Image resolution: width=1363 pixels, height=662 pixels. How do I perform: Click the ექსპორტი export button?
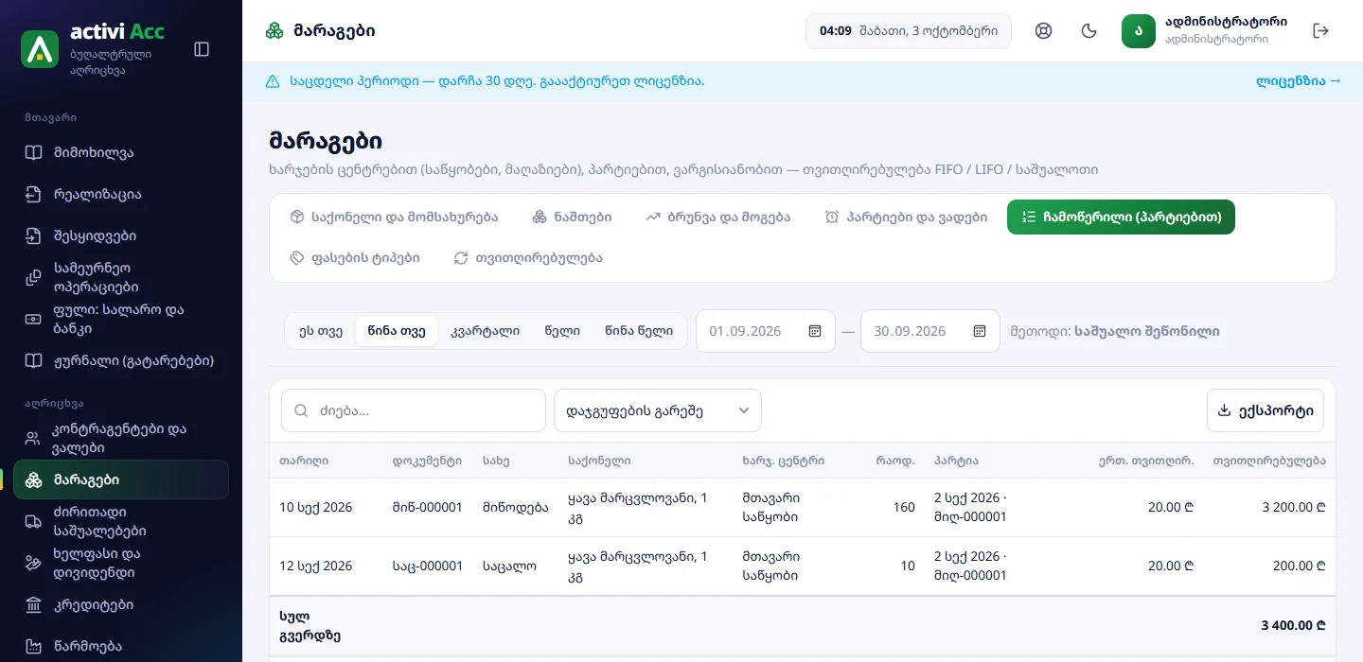(1266, 410)
